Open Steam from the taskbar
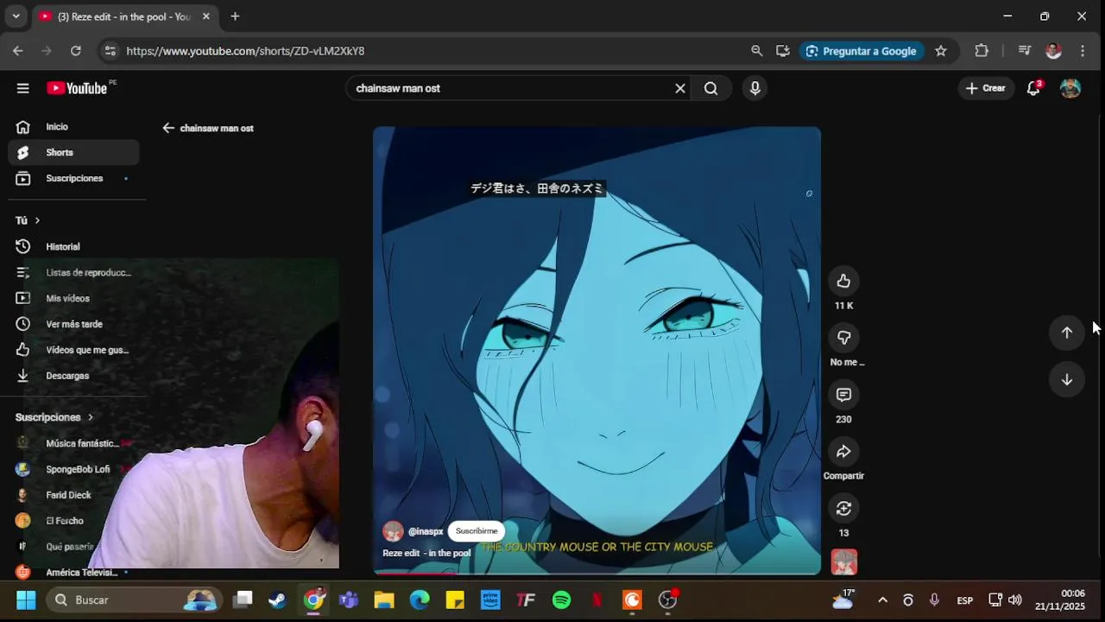 point(279,600)
